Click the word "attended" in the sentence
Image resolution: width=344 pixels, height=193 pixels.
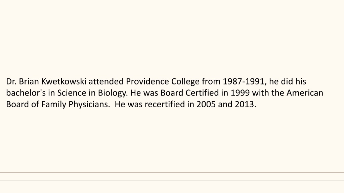point(106,81)
